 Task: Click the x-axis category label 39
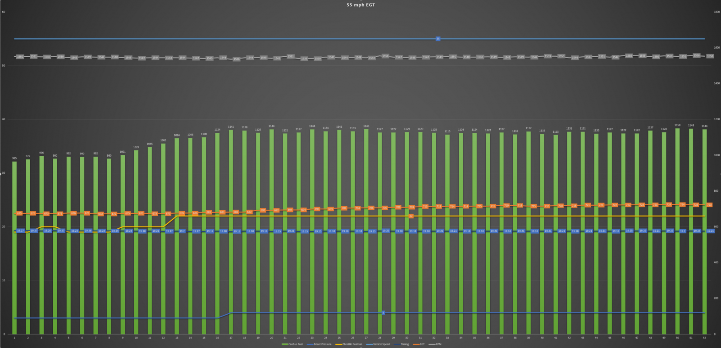coord(529,338)
